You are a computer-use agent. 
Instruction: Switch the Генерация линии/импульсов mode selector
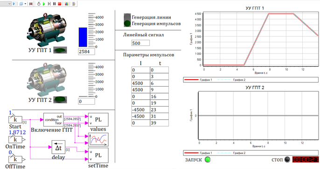(127, 20)
